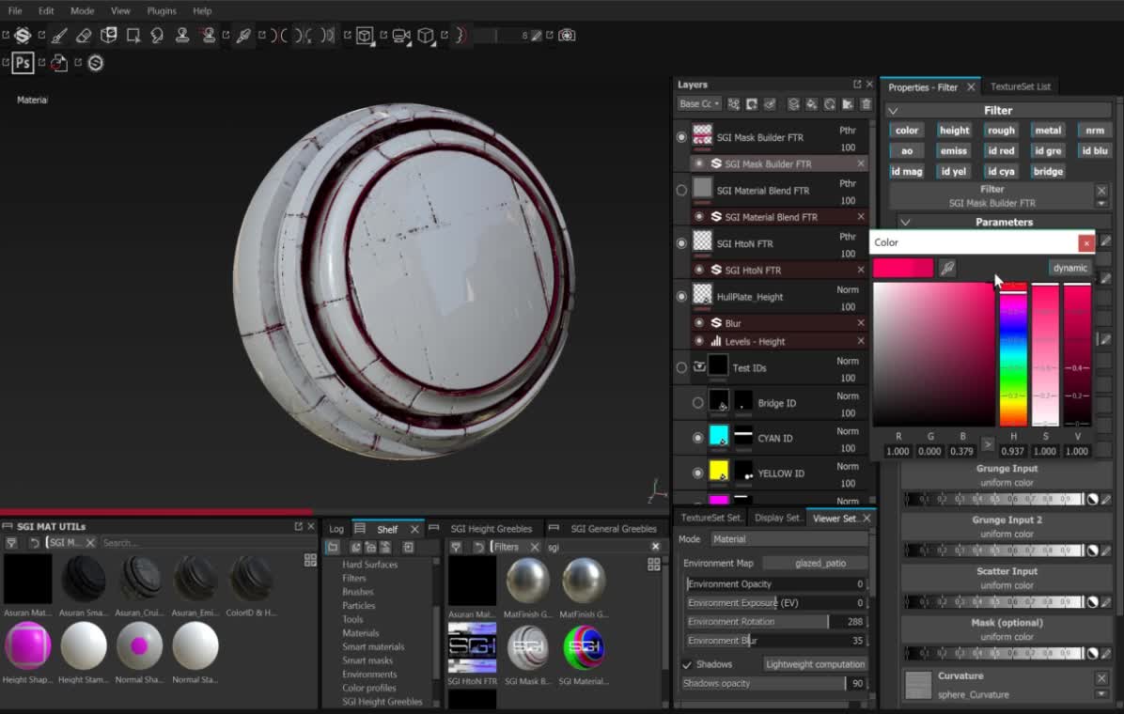This screenshot has height=714, width=1124.
Task: Hide the CYAN ID layer
Action: point(697,437)
